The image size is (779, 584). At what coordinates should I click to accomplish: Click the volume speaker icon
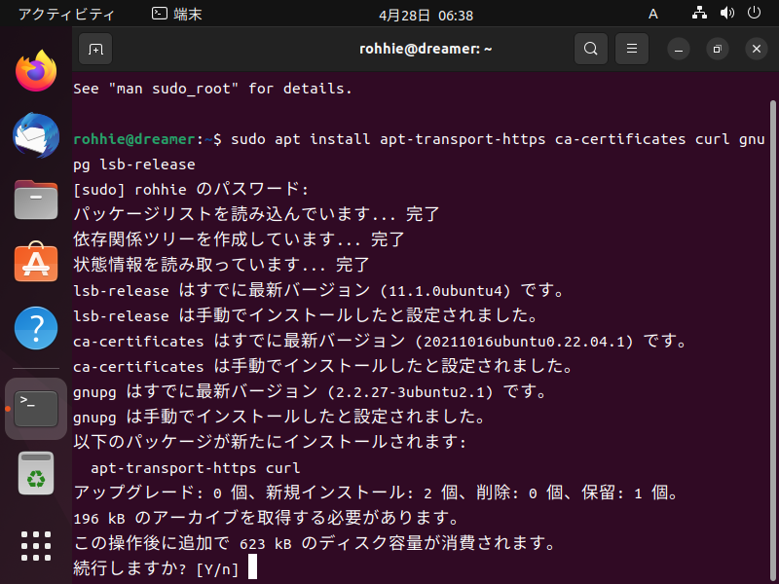click(726, 14)
